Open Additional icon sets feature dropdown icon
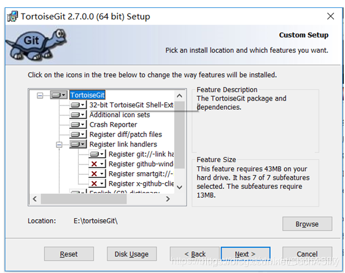 pyautogui.click(x=78, y=115)
